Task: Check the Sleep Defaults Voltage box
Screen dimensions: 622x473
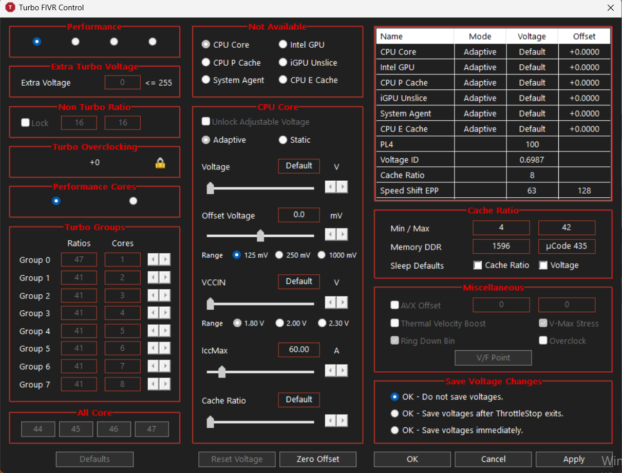Action: pyautogui.click(x=543, y=265)
